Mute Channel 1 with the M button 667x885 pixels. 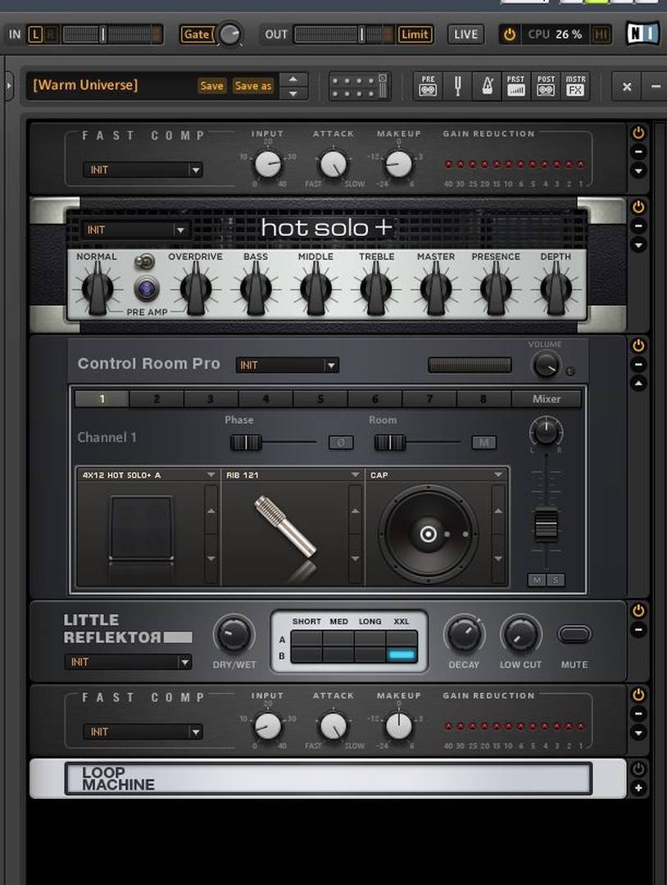[x=537, y=579]
